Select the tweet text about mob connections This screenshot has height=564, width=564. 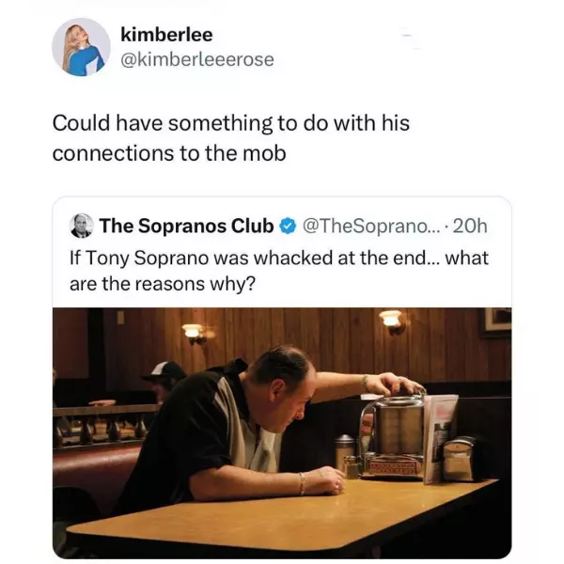(x=230, y=137)
